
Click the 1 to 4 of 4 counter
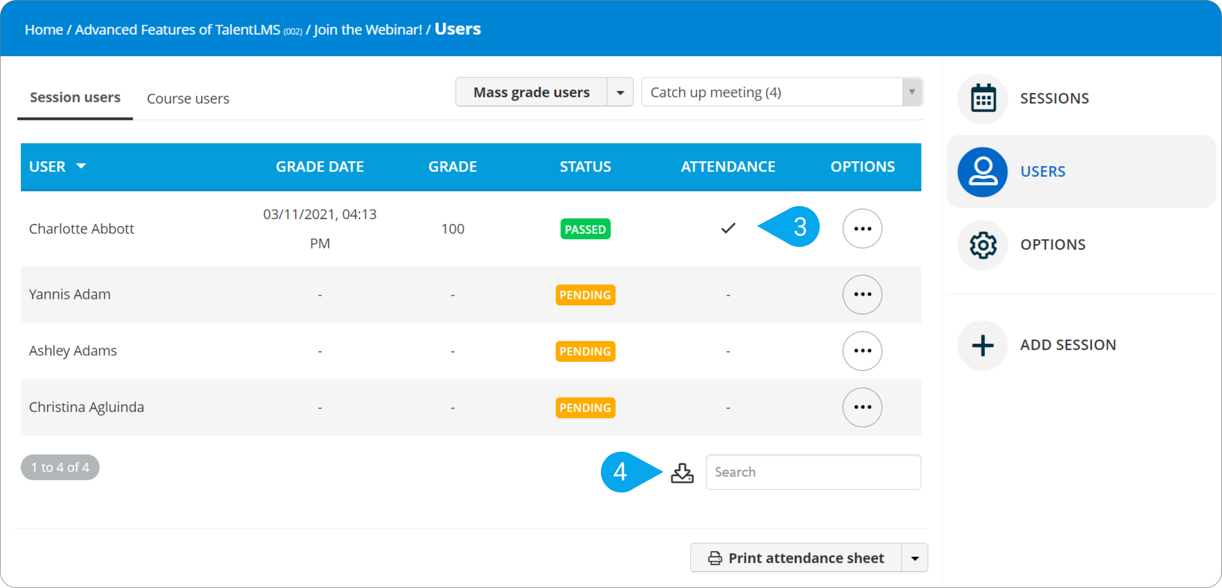point(60,468)
